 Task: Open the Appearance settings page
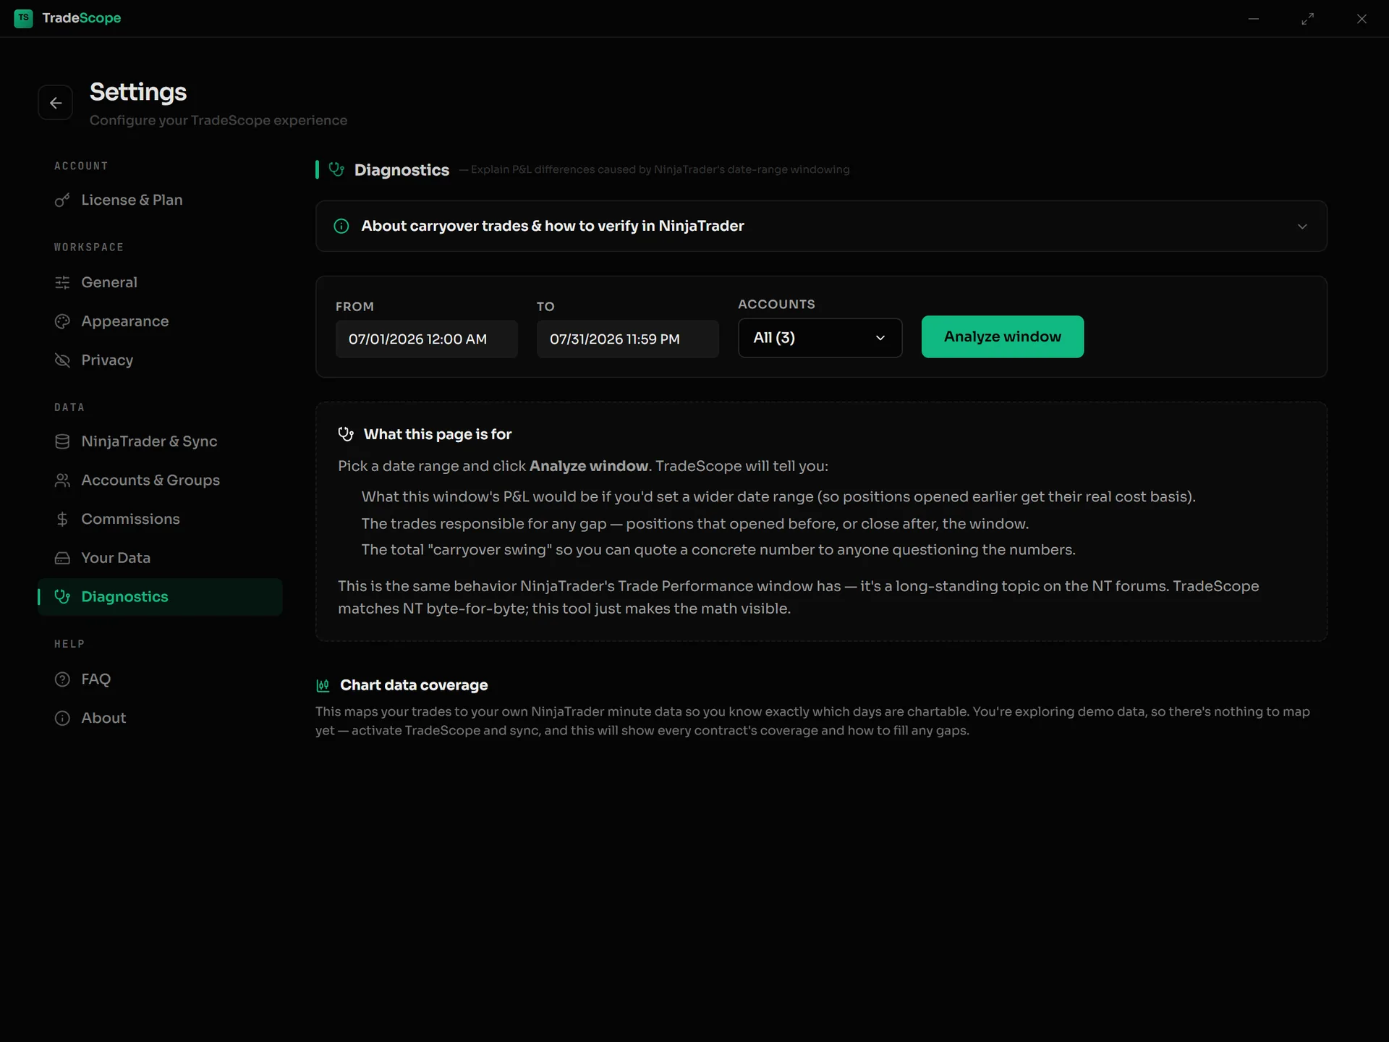tap(160, 321)
